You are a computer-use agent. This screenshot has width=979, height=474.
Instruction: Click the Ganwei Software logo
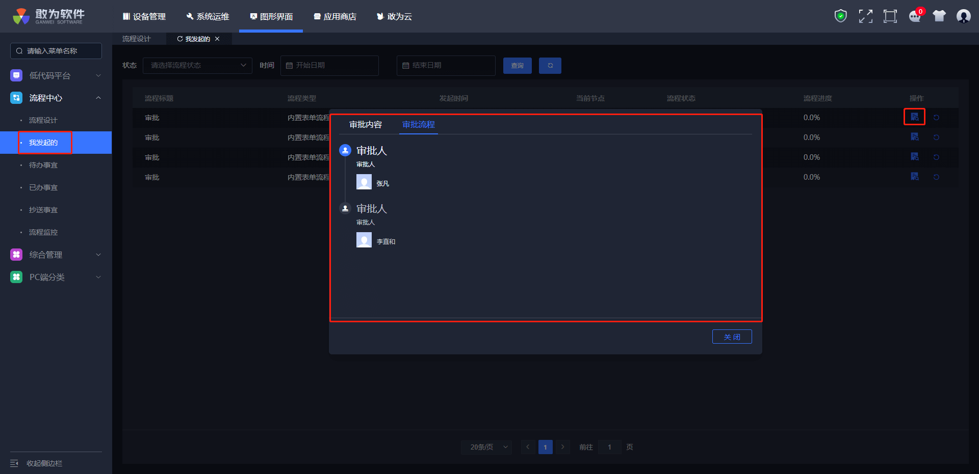pyautogui.click(x=48, y=16)
